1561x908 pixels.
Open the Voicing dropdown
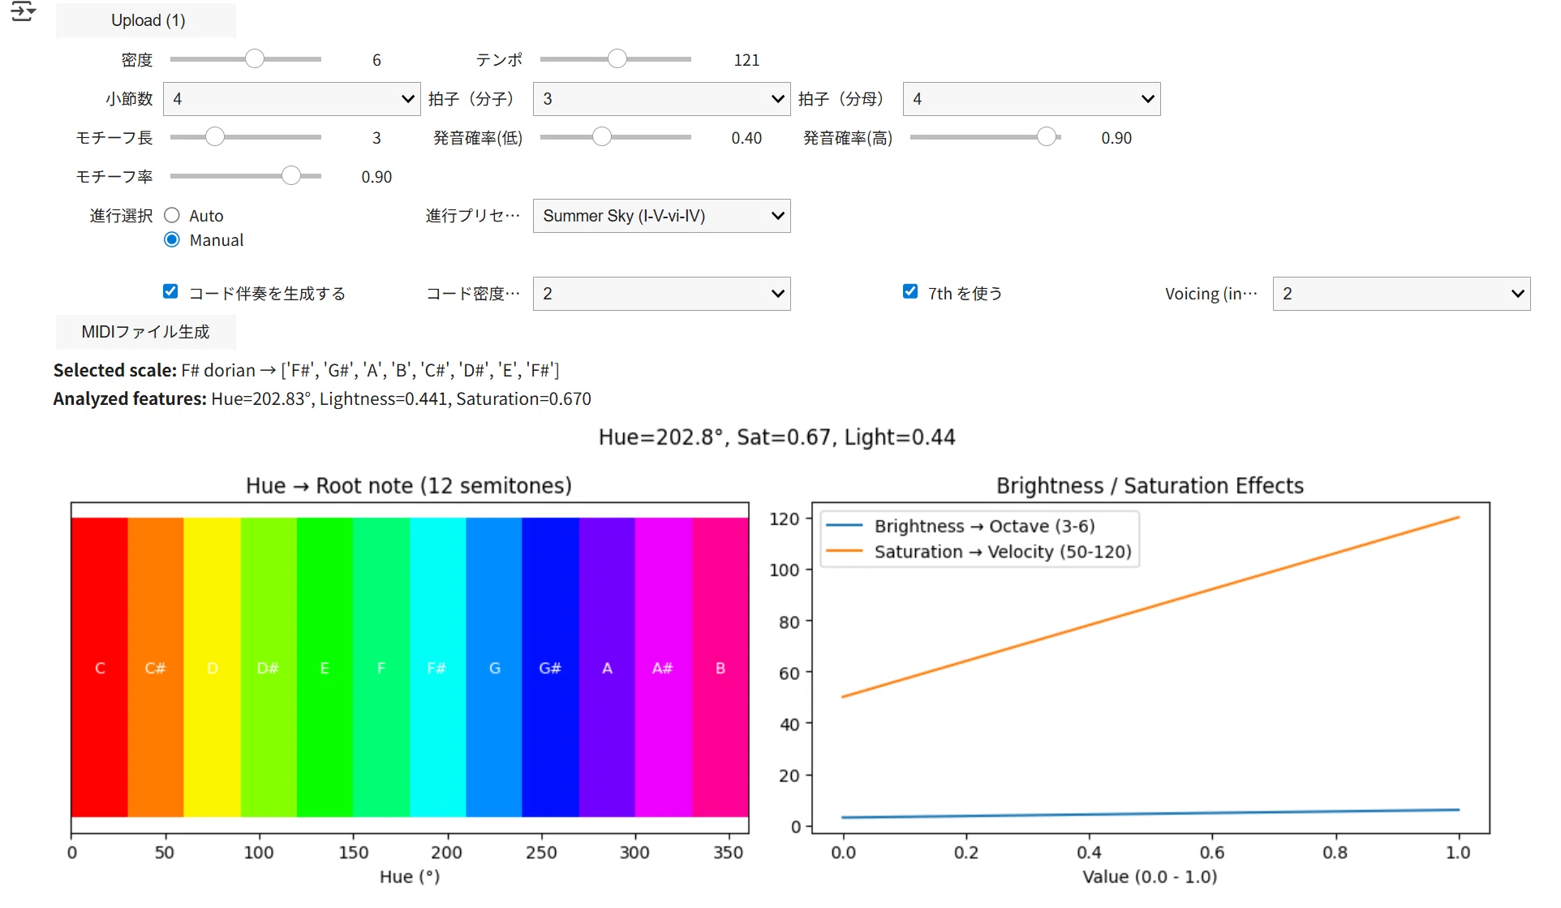[1402, 294]
